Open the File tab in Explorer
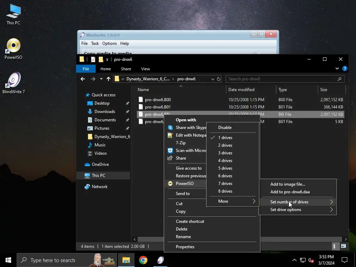 pyautogui.click(x=86, y=69)
